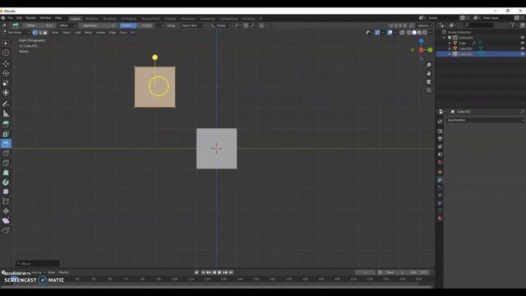Switch perspective/orthographic grid icon
The width and height of the screenshot is (526, 296).
pyautogui.click(x=429, y=90)
